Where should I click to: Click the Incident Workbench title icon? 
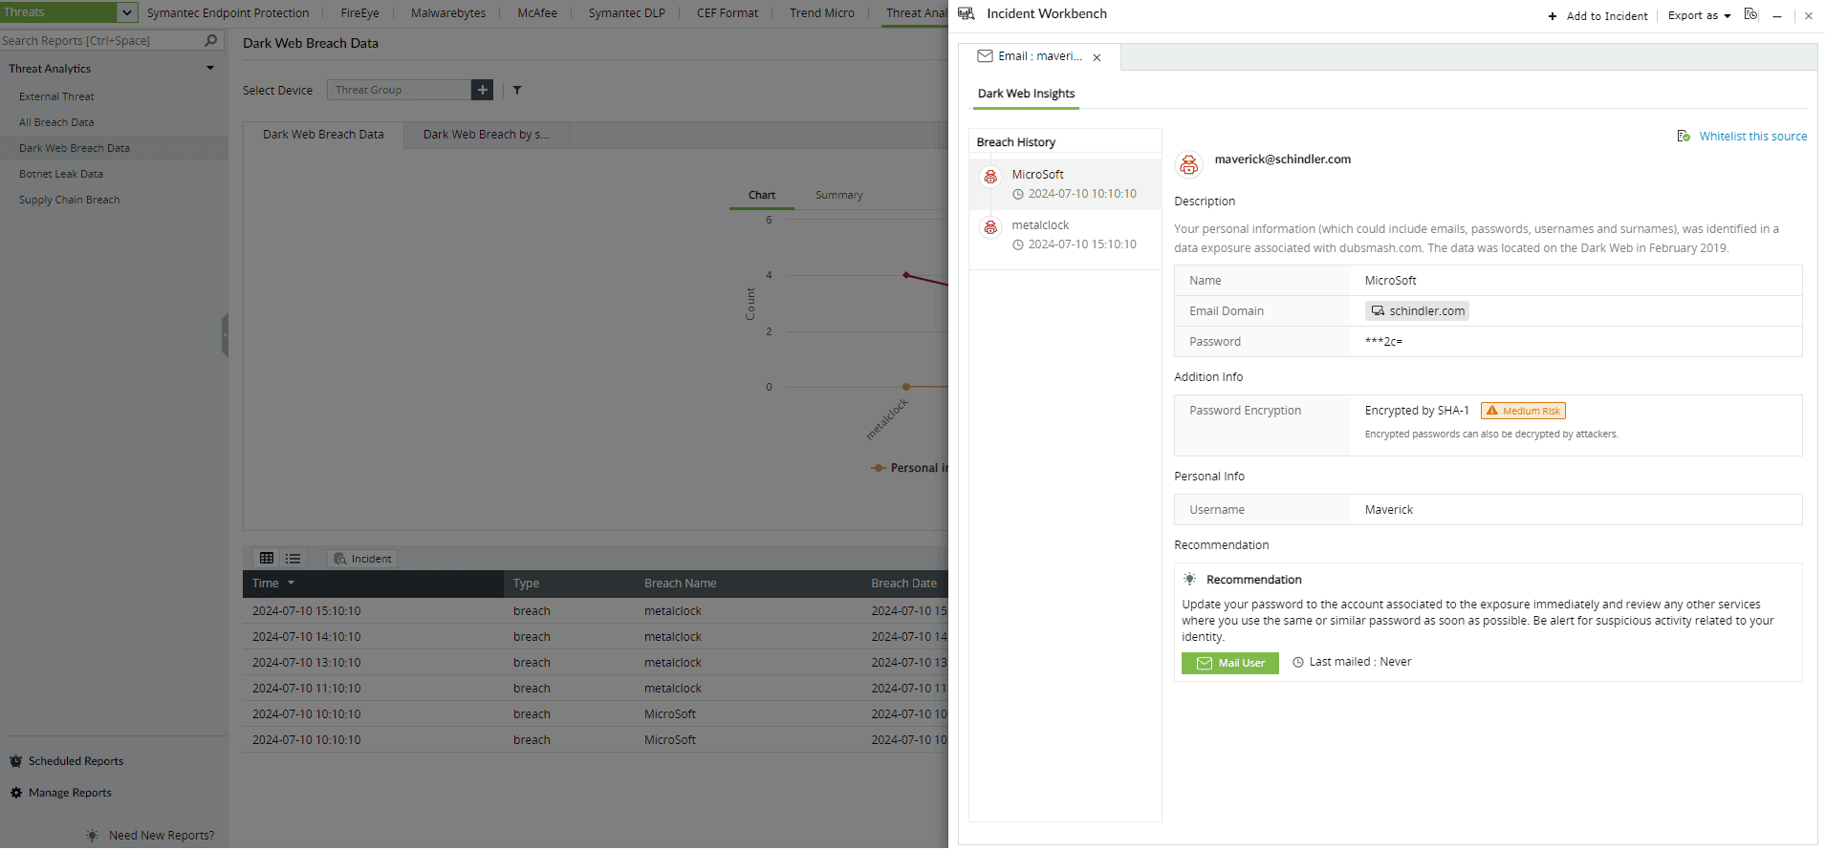967,13
